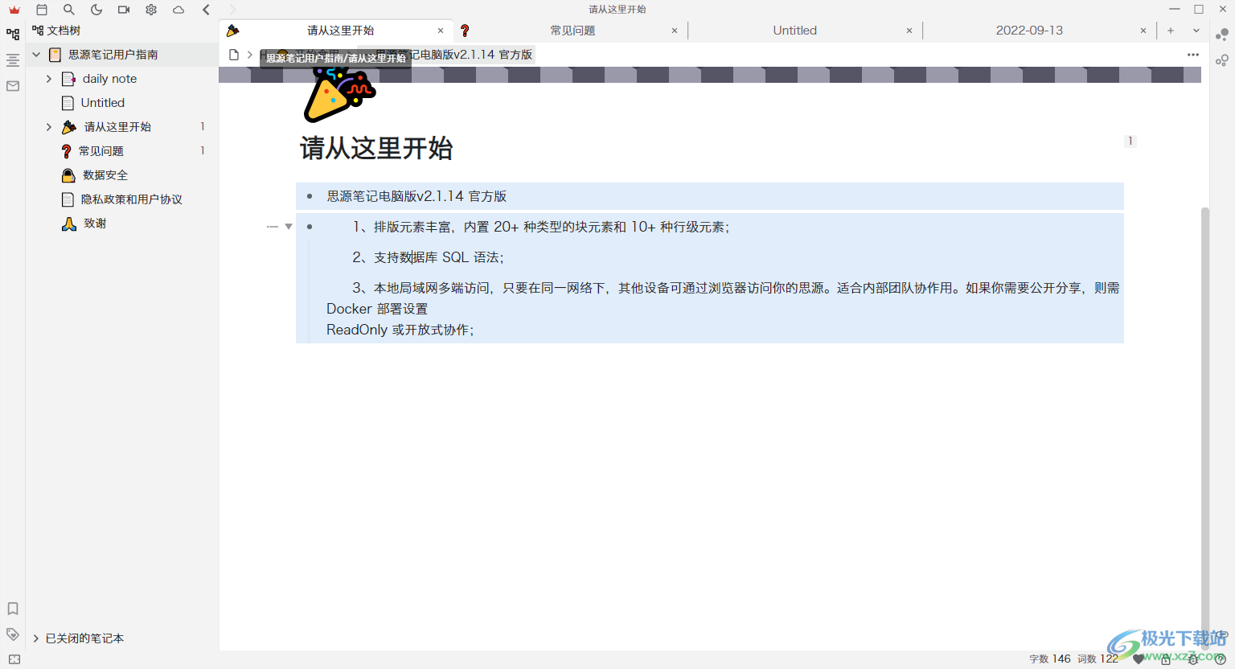Toggle dark mode with the moon icon
Viewport: 1235px width, 669px height.
tap(96, 9)
